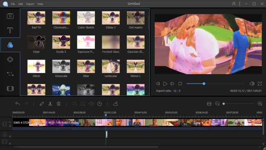Select the Erode 5 filter
The width and height of the screenshot is (266, 150).
[x=61, y=44]
